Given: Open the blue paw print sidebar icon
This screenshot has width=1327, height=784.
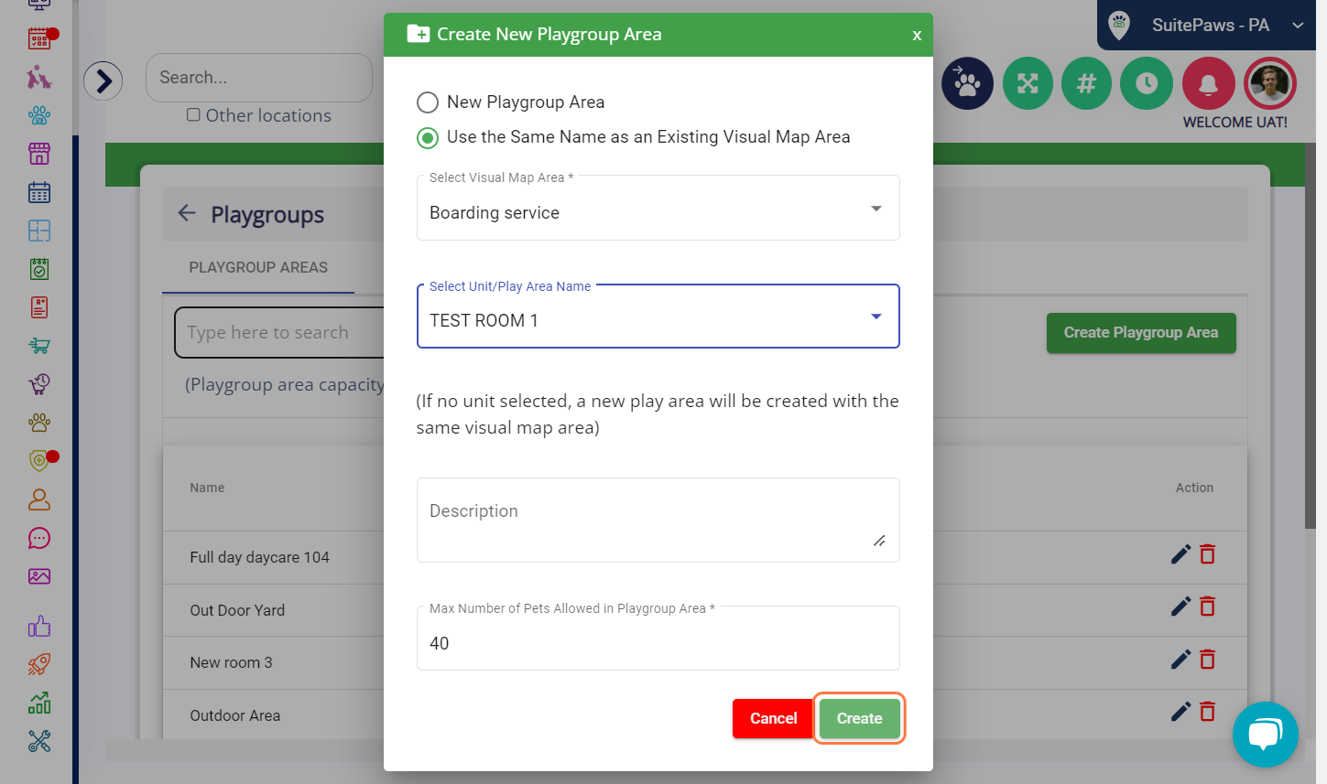Looking at the screenshot, I should pyautogui.click(x=39, y=115).
